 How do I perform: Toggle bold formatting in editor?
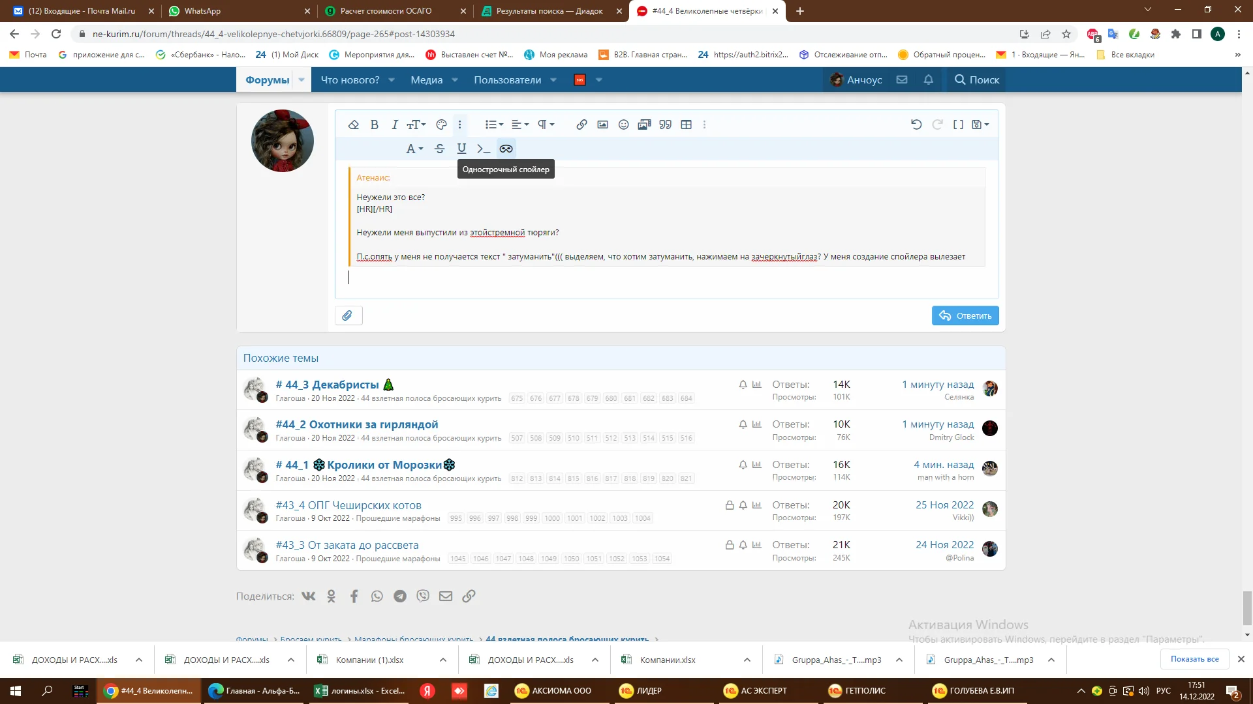(375, 125)
